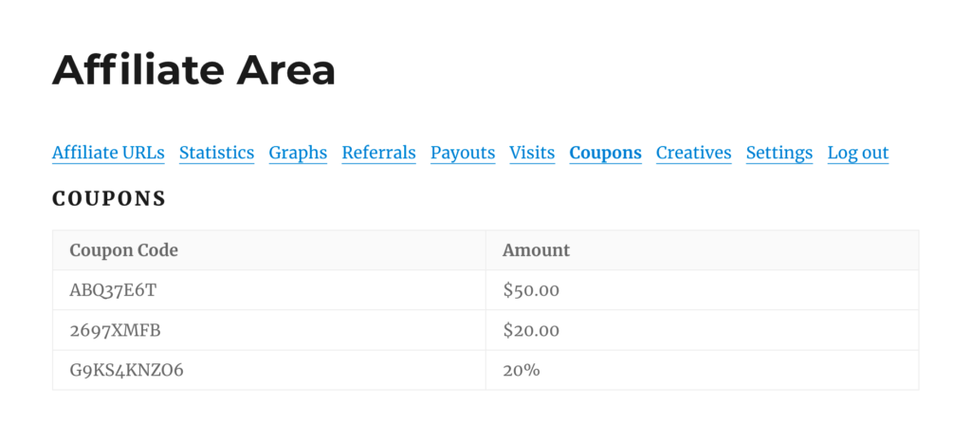Click the active Coupons tab
The image size is (971, 442).
605,153
